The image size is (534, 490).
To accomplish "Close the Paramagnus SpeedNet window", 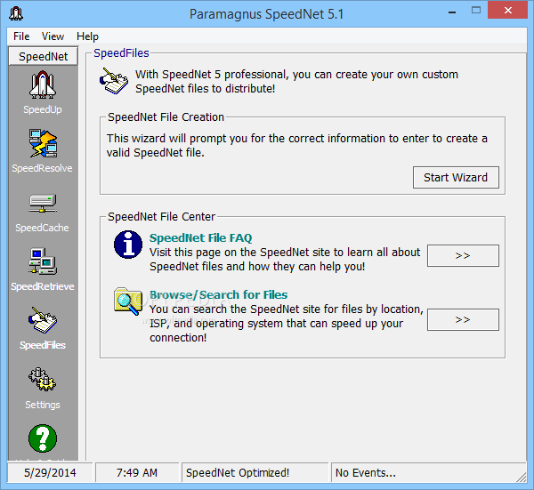I will click(508, 10).
